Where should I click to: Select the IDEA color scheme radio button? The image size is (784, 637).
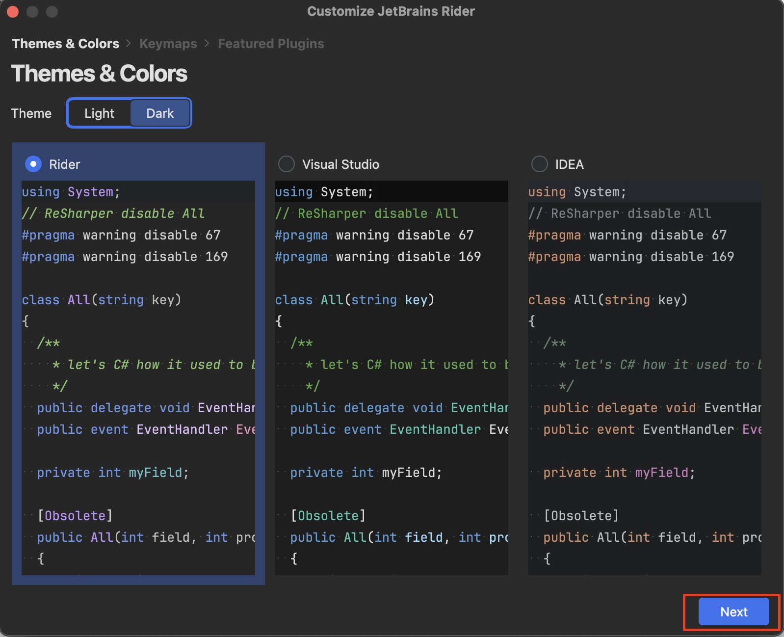540,164
